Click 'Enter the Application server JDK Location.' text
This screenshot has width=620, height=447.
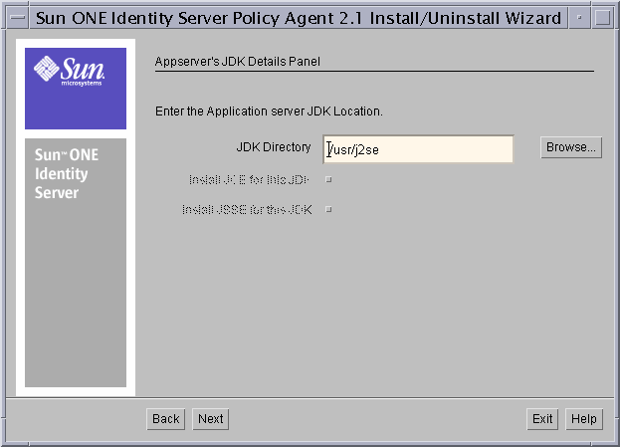(269, 112)
